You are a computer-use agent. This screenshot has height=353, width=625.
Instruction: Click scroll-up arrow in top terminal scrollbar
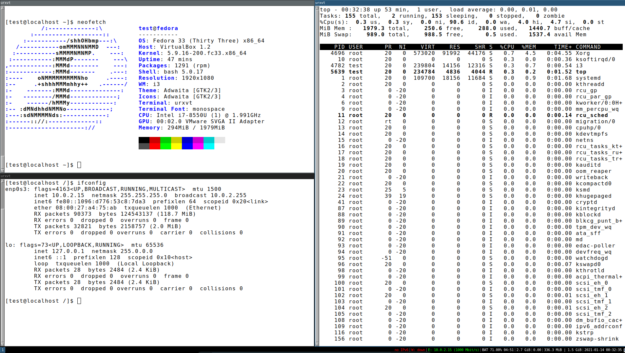click(x=317, y=8)
